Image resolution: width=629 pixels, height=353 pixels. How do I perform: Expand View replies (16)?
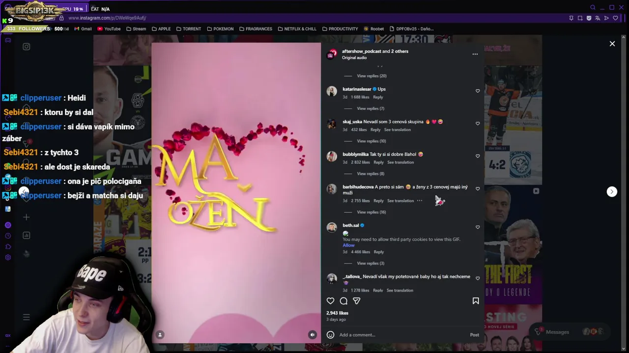pos(372,212)
